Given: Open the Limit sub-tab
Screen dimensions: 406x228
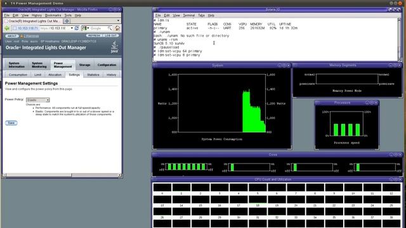Looking at the screenshot, I should tap(38, 75).
